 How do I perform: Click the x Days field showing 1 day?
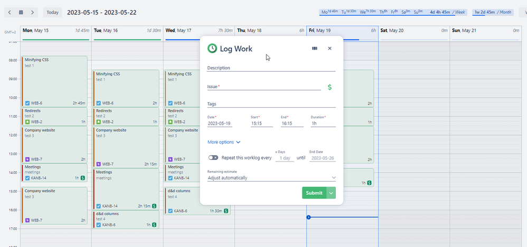point(285,158)
